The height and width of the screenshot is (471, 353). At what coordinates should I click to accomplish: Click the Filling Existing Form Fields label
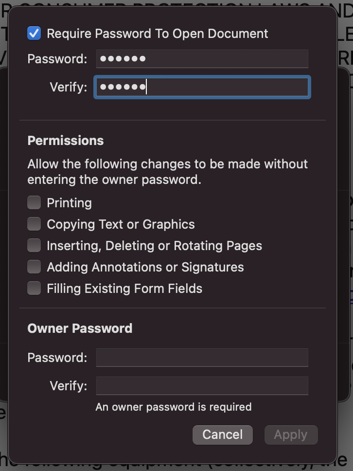[124, 289]
